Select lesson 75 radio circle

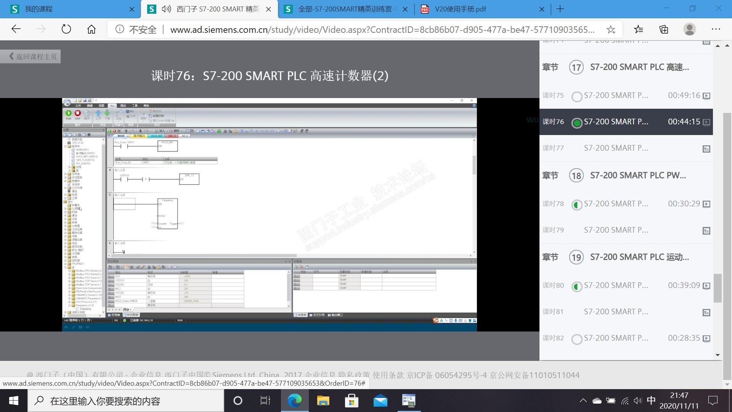[577, 97]
